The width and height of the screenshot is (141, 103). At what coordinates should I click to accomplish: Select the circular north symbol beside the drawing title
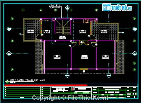7,81
